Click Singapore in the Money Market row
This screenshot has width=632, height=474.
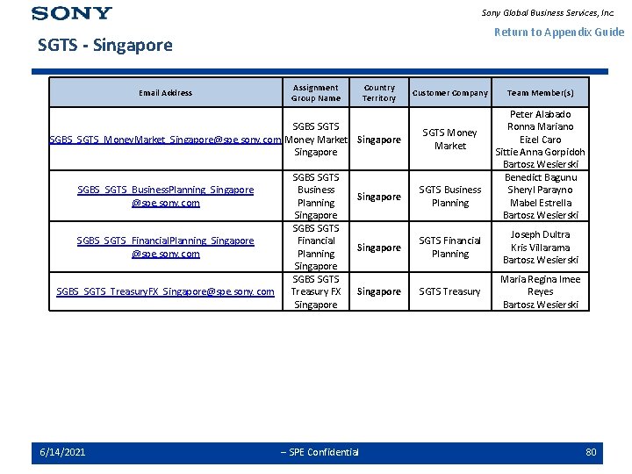pos(379,140)
